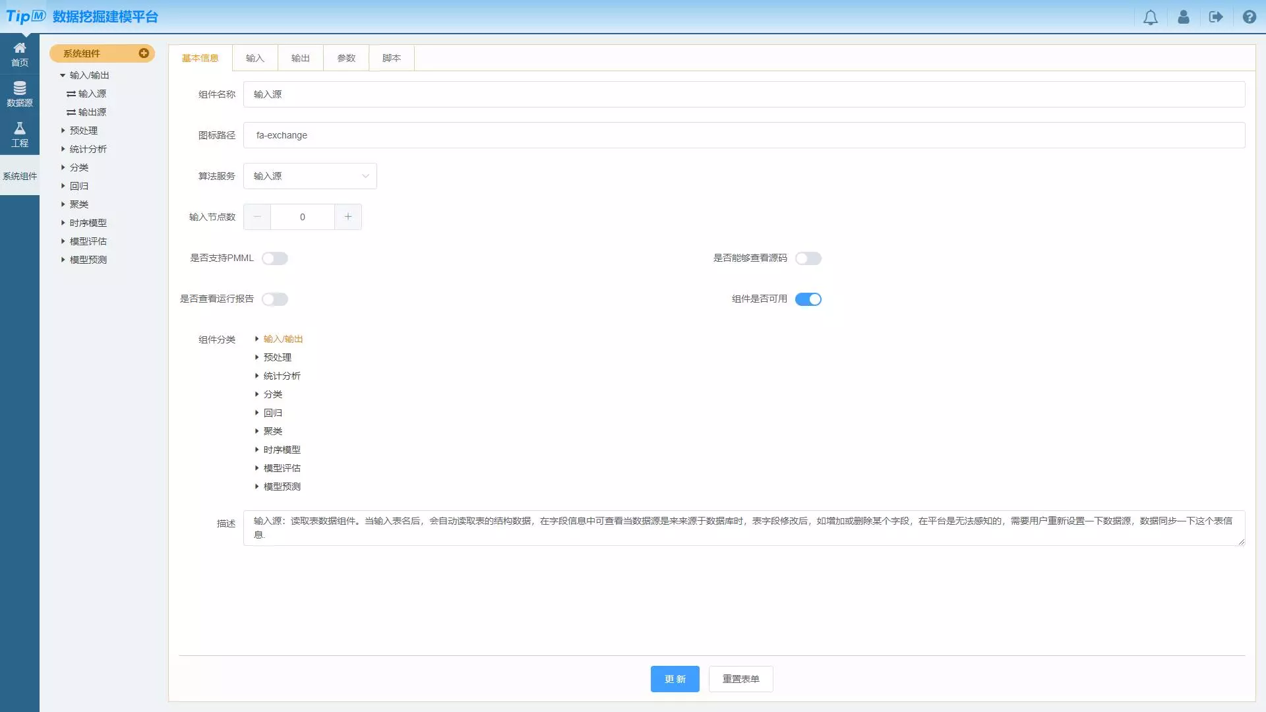Go to 首页 home sidebar icon
1266x712 pixels.
tap(20, 54)
